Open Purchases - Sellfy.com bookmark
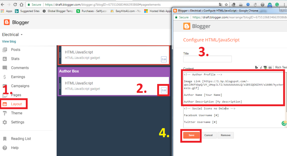Screen dimensions: 287x156 (92, 11)
